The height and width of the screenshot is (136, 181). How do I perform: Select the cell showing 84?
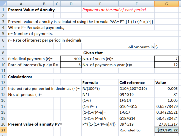pyautogui.click(x=166, y=94)
